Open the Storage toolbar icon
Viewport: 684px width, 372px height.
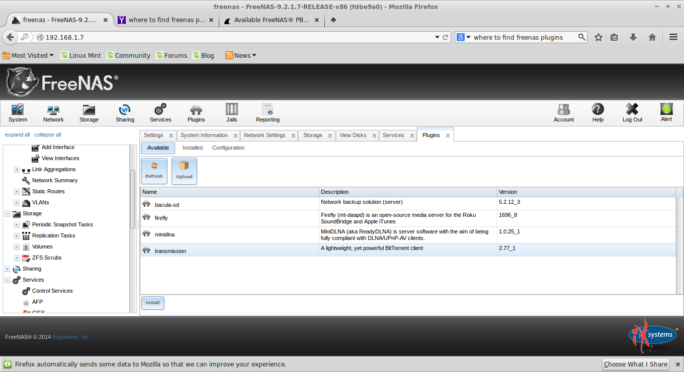click(x=89, y=113)
